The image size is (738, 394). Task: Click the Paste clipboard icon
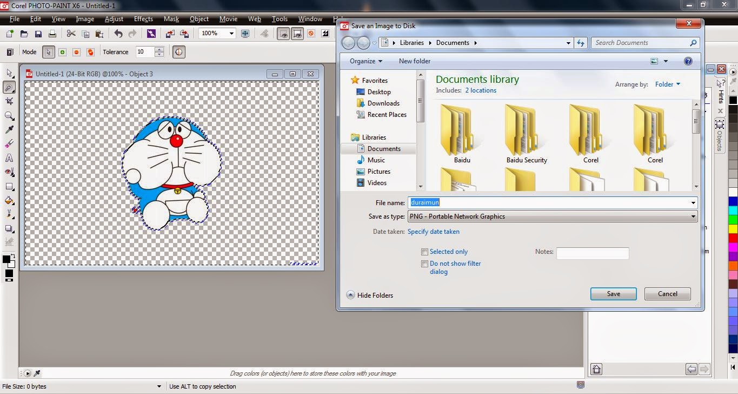coord(99,34)
